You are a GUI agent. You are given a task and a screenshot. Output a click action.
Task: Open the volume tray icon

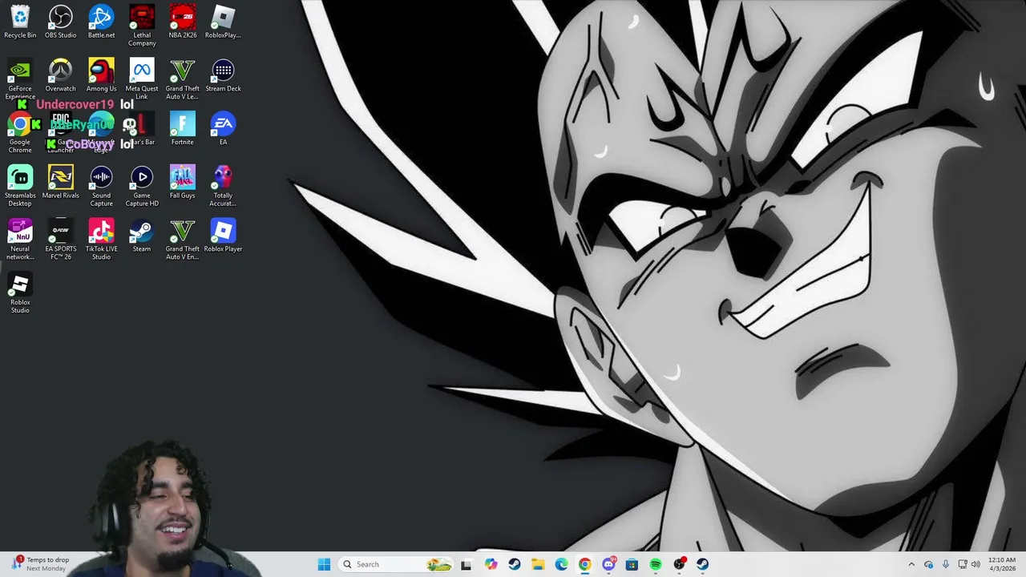pos(976,564)
